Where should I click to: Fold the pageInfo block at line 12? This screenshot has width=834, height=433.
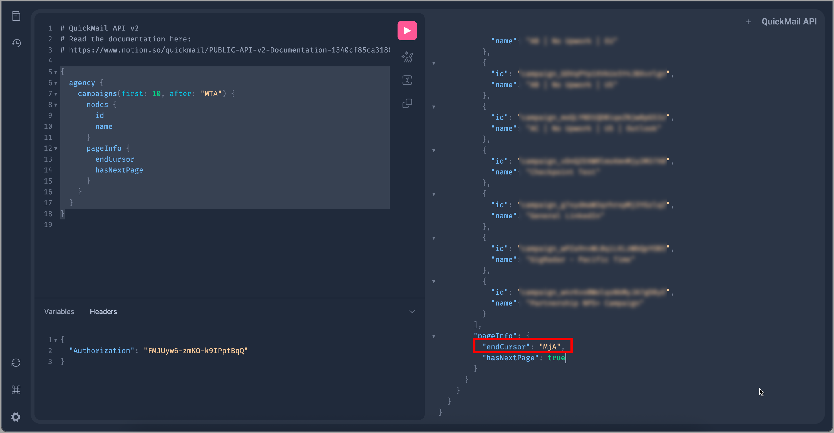tap(56, 148)
